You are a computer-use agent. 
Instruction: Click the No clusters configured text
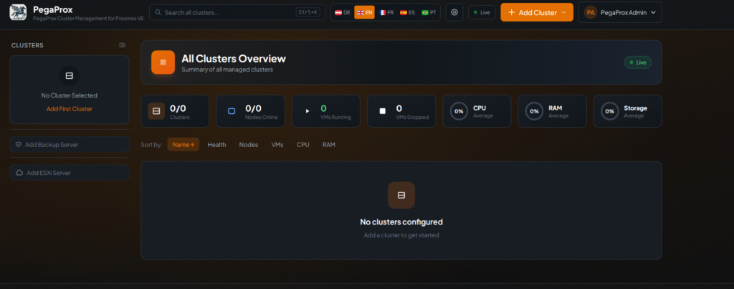click(x=401, y=222)
